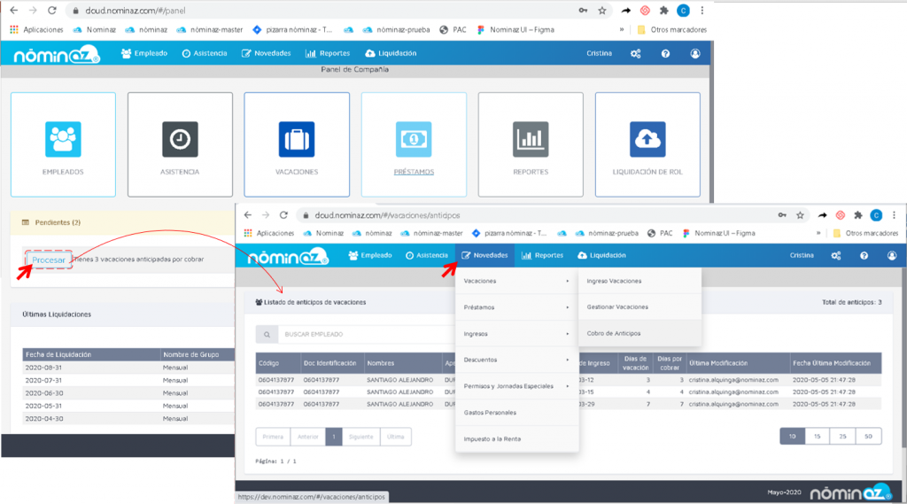Viewport: 907px width, 504px height.
Task: Open the Liquidación de Rol cloud card
Action: [647, 144]
